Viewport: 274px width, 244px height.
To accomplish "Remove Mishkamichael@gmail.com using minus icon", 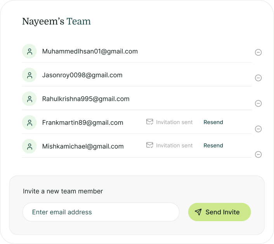I will click(258, 155).
